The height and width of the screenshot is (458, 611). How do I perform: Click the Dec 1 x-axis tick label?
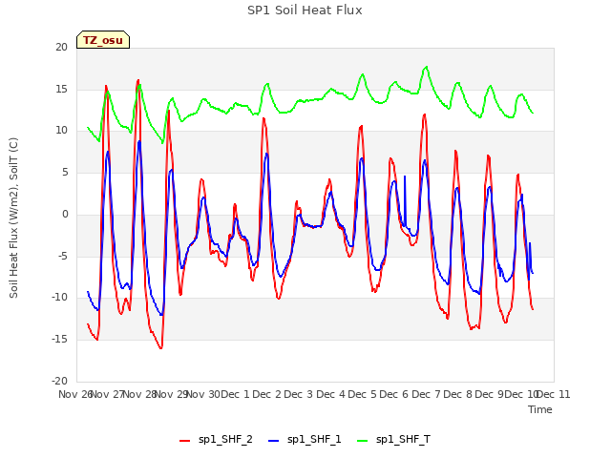pos(235,394)
